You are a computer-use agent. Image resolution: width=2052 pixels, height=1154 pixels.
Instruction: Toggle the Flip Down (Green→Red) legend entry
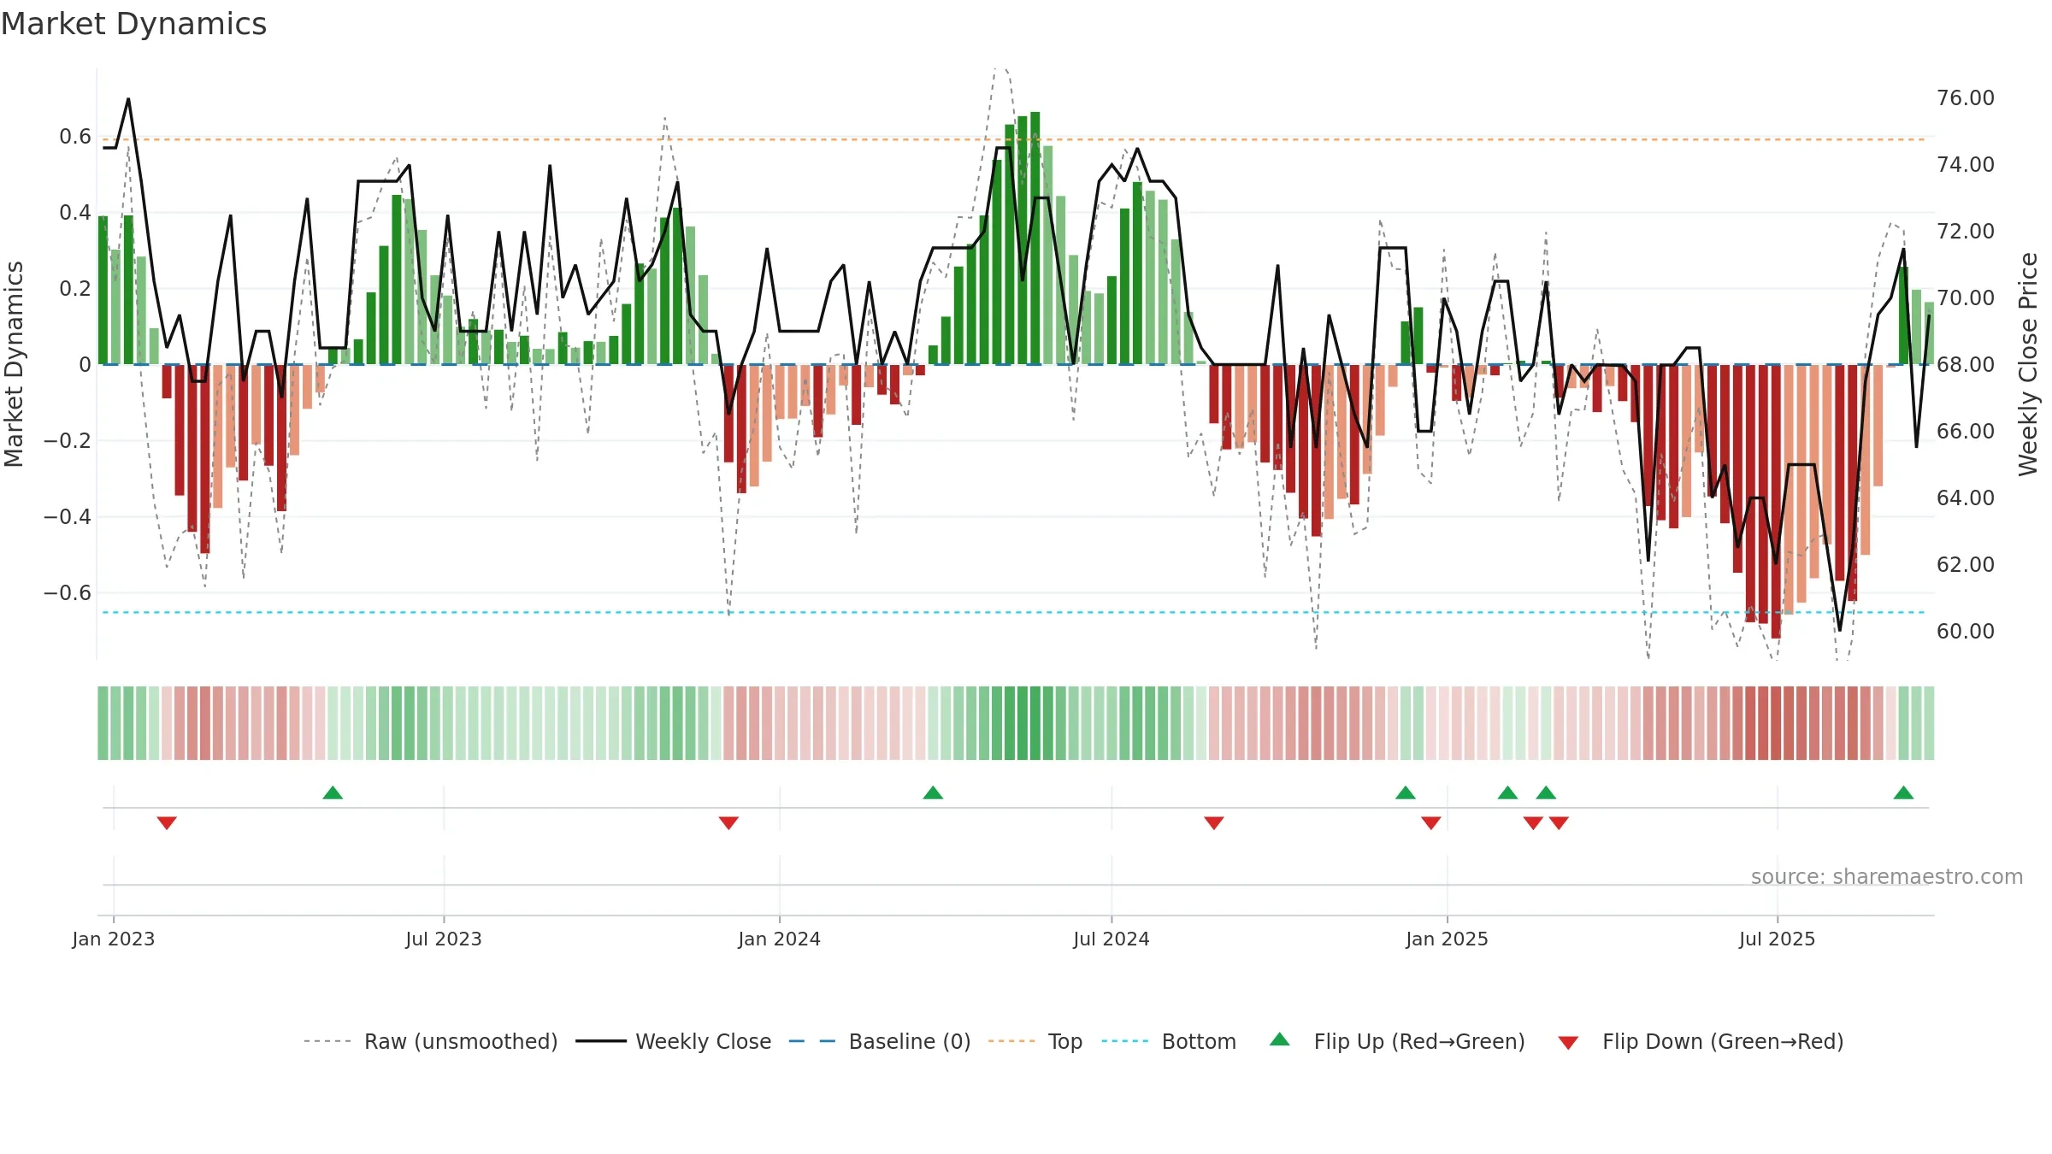[x=1701, y=1041]
